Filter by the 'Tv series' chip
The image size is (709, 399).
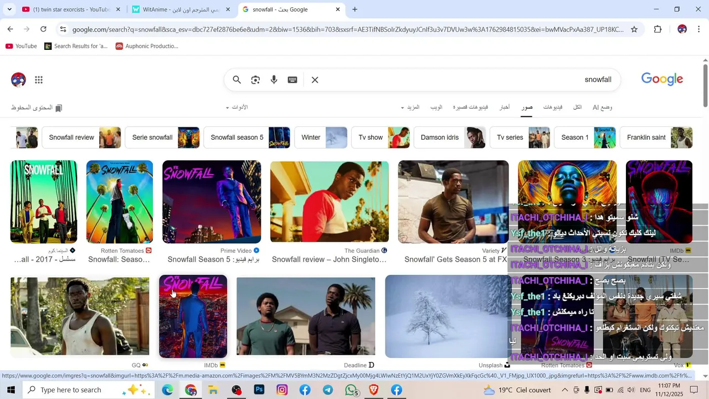point(520,137)
